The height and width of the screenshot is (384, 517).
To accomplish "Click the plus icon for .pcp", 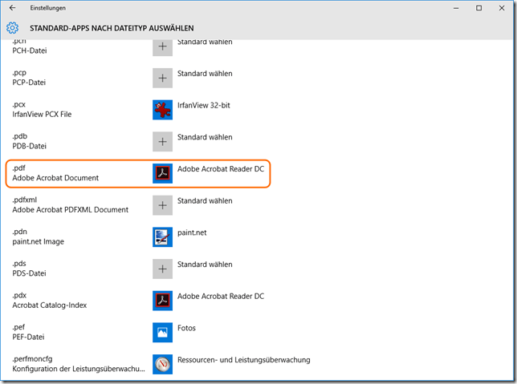I will (163, 78).
